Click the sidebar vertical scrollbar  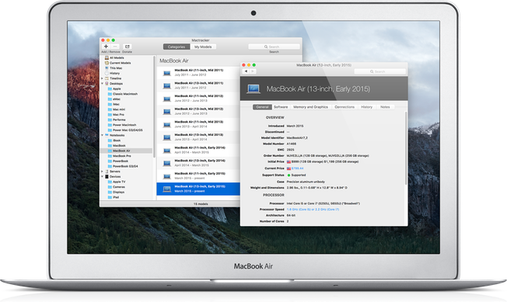click(154, 106)
